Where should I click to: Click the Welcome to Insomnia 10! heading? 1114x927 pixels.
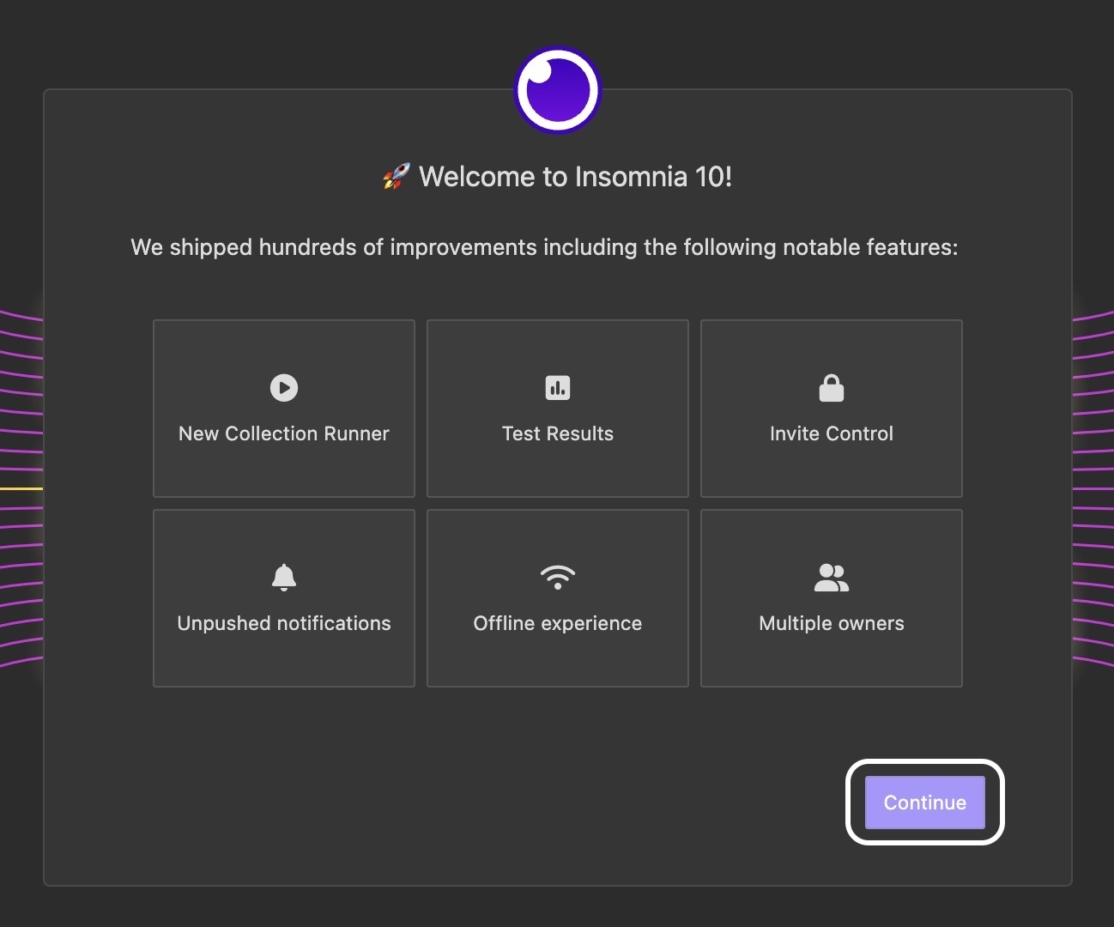coord(575,177)
